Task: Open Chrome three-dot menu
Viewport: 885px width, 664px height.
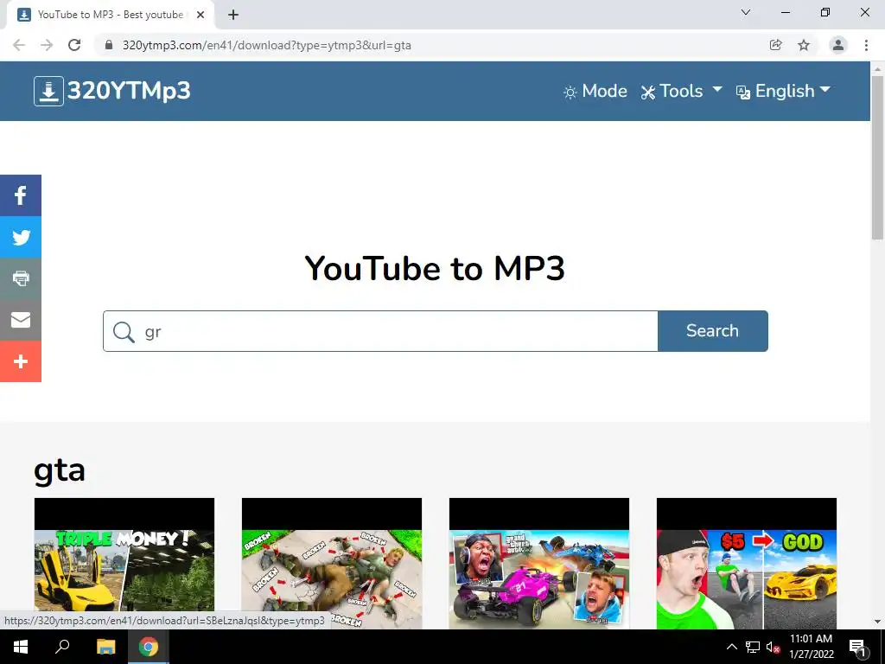Action: click(866, 45)
